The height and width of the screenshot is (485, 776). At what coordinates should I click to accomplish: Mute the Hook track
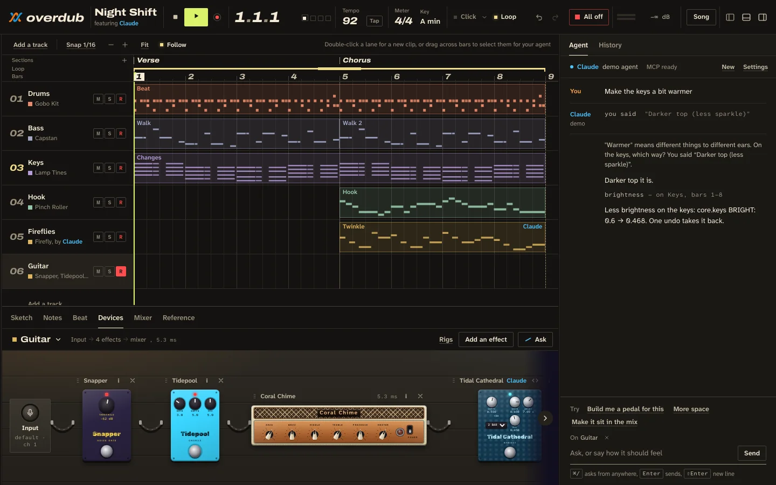point(98,203)
